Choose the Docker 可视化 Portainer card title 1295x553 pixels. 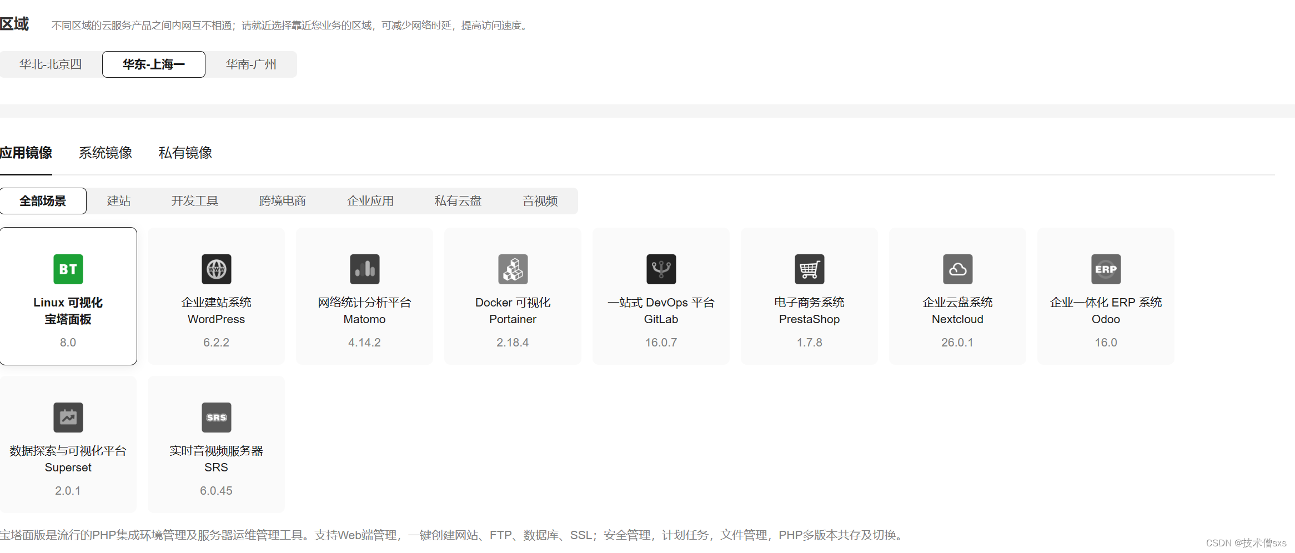coord(513,311)
